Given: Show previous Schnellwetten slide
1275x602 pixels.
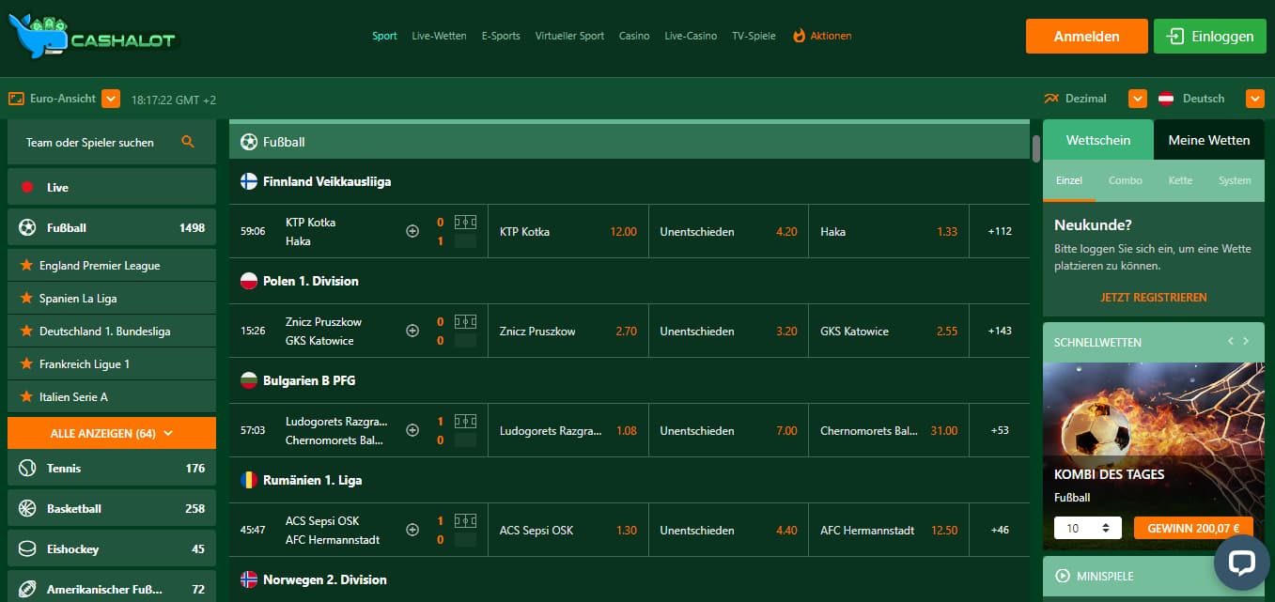Looking at the screenshot, I should [x=1230, y=341].
